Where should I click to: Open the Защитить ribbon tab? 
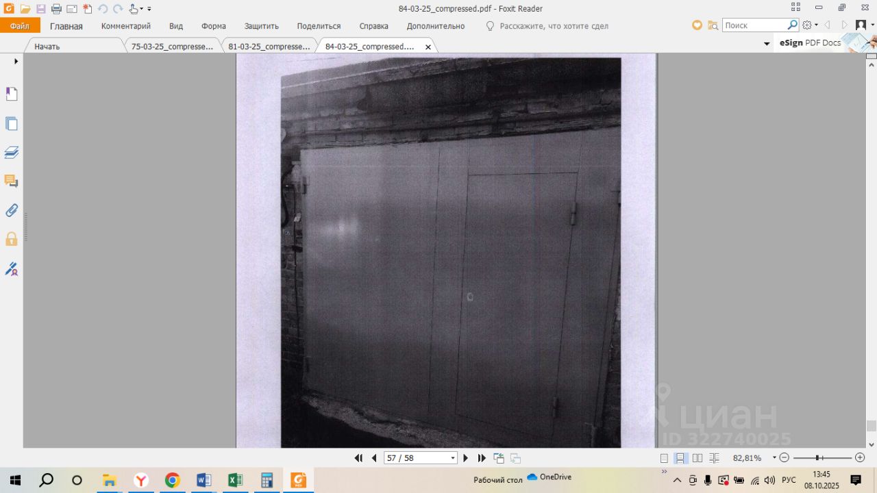(x=262, y=26)
